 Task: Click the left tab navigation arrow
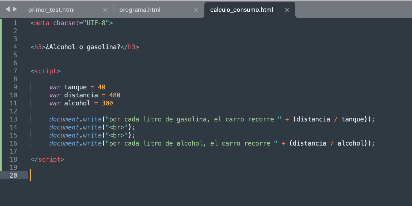(x=7, y=9)
